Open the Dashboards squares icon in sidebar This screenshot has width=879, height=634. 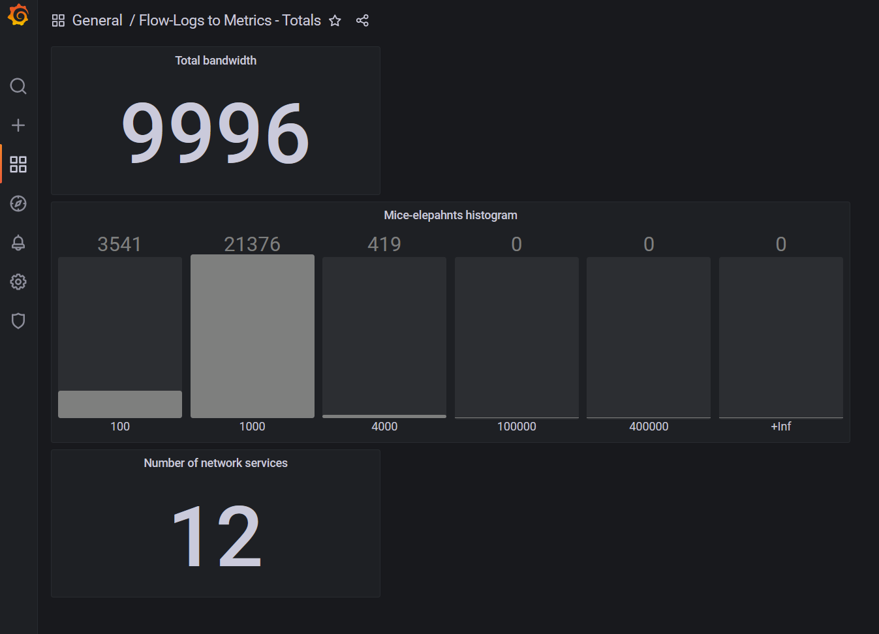[18, 164]
